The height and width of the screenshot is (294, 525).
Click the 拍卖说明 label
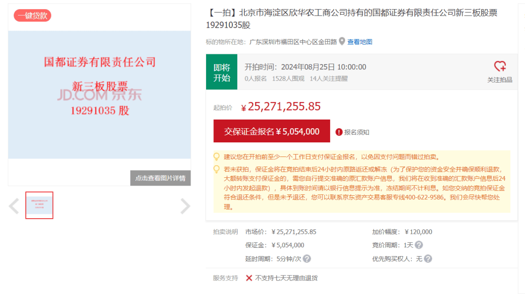click(226, 232)
